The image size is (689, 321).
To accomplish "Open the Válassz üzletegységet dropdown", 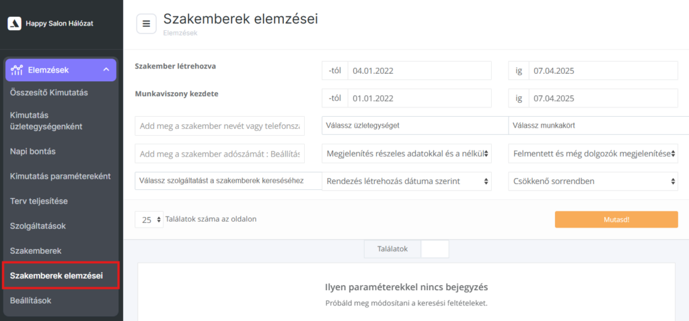I will click(414, 126).
